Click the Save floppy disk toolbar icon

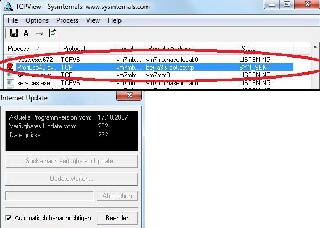click(14, 33)
